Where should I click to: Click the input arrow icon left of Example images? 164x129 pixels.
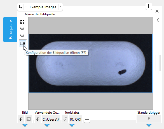click(x=21, y=7)
